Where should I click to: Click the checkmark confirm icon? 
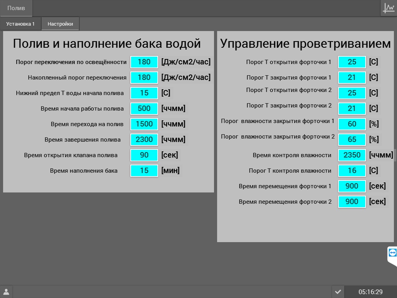click(338, 292)
